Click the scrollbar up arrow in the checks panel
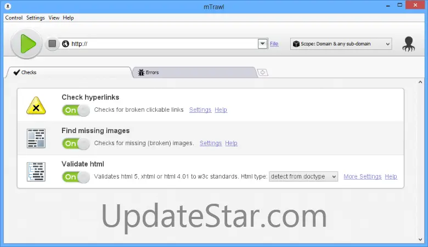428x247 pixels. 420,82
